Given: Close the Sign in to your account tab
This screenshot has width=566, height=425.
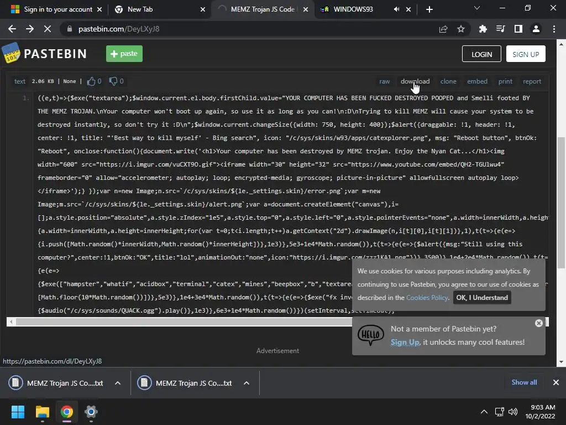Looking at the screenshot, I should coord(99,9).
